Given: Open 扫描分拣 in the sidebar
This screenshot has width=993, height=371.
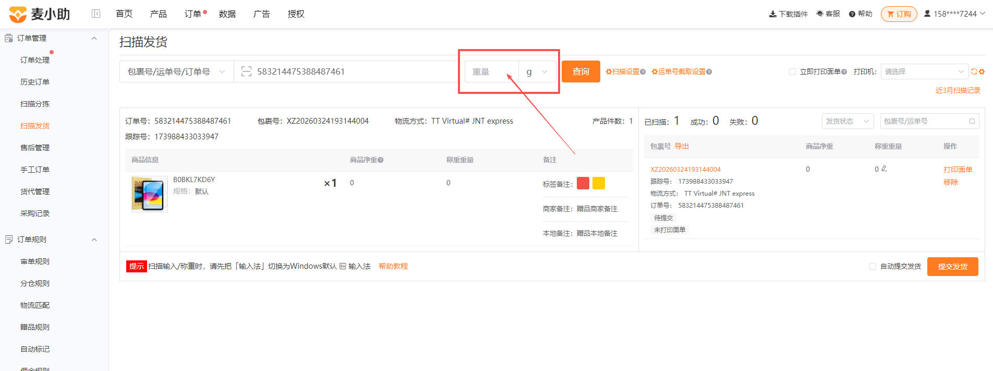Looking at the screenshot, I should (35, 104).
